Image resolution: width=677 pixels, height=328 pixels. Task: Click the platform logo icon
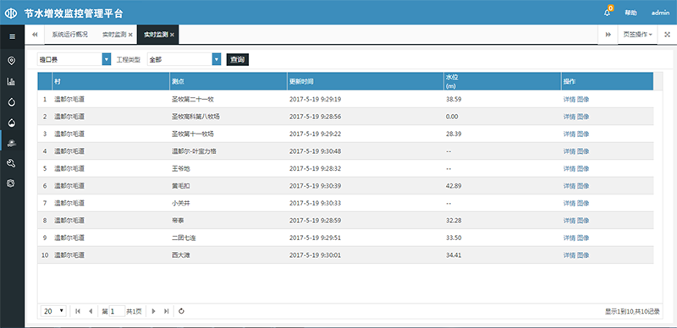pyautogui.click(x=11, y=14)
